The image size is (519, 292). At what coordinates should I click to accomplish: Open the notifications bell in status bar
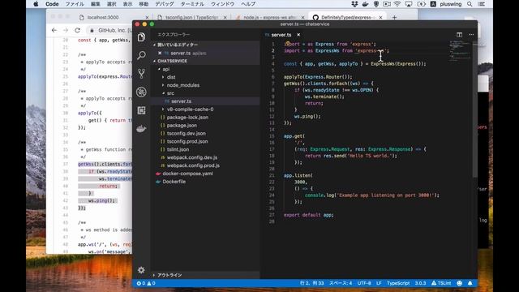470,283
